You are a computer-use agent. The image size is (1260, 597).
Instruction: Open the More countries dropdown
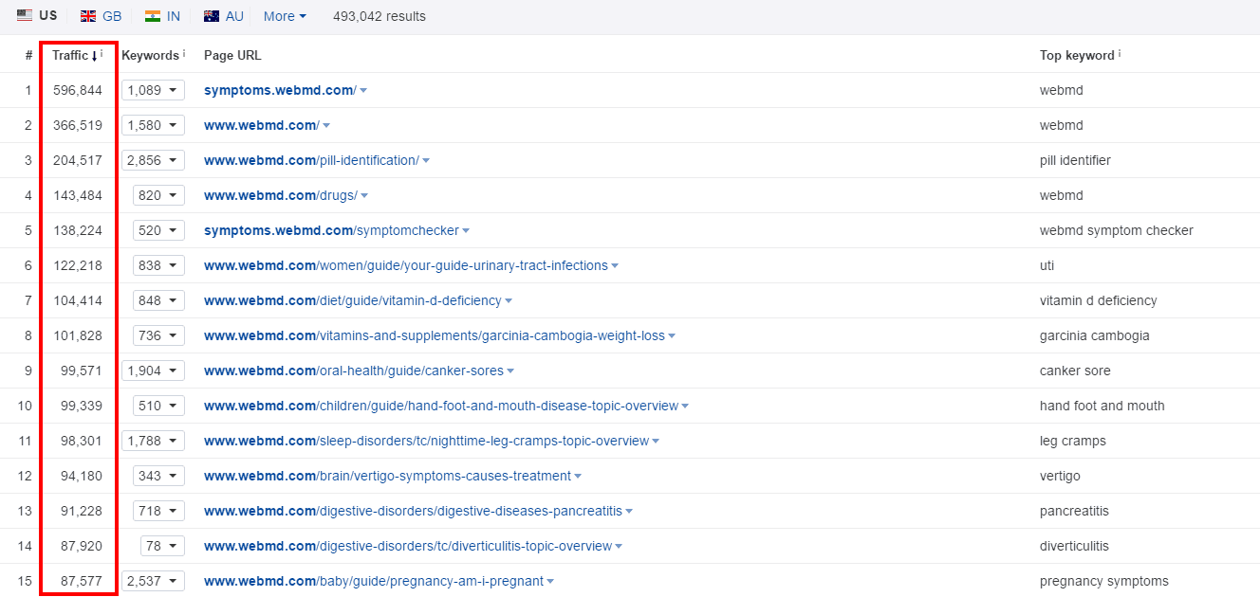285,16
